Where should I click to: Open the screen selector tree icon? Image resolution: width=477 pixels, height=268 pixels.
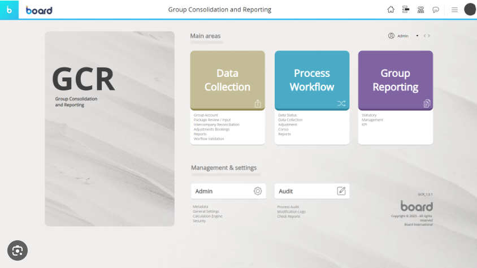tap(406, 10)
